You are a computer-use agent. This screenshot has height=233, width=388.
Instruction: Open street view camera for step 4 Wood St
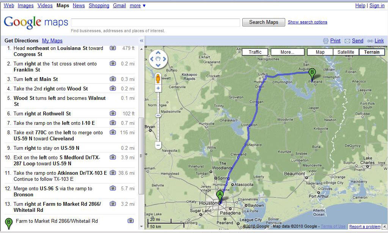tap(113, 89)
